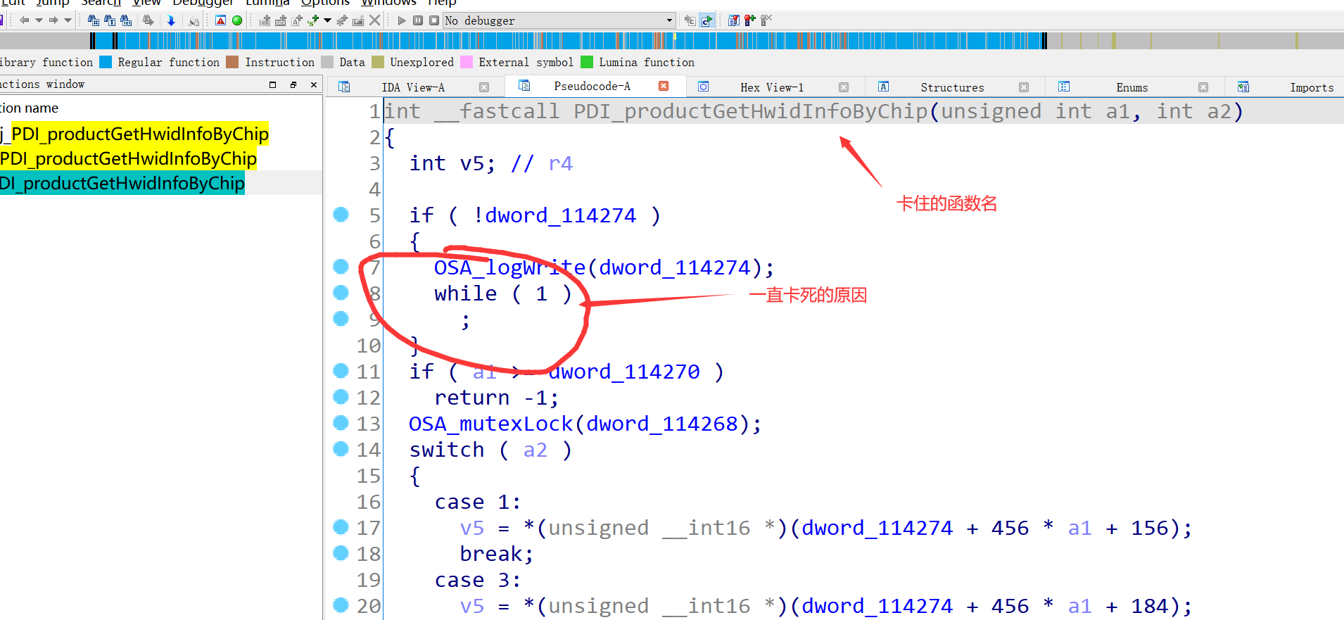Toggle breakpoint dot on line 17

click(341, 526)
